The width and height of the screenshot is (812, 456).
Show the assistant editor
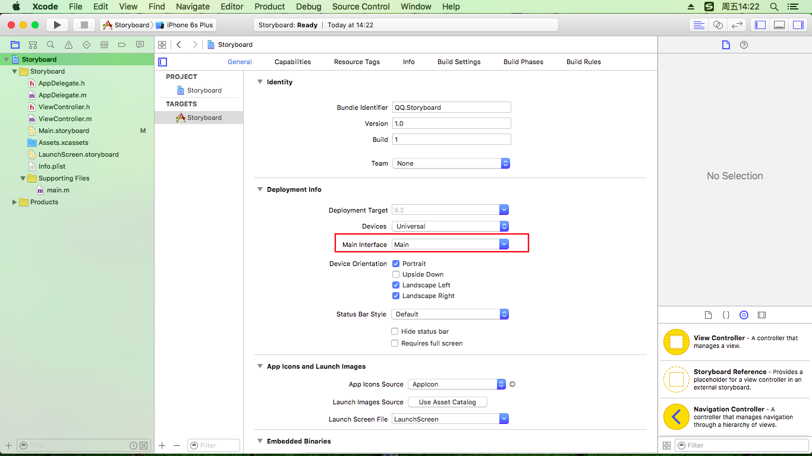(718, 25)
